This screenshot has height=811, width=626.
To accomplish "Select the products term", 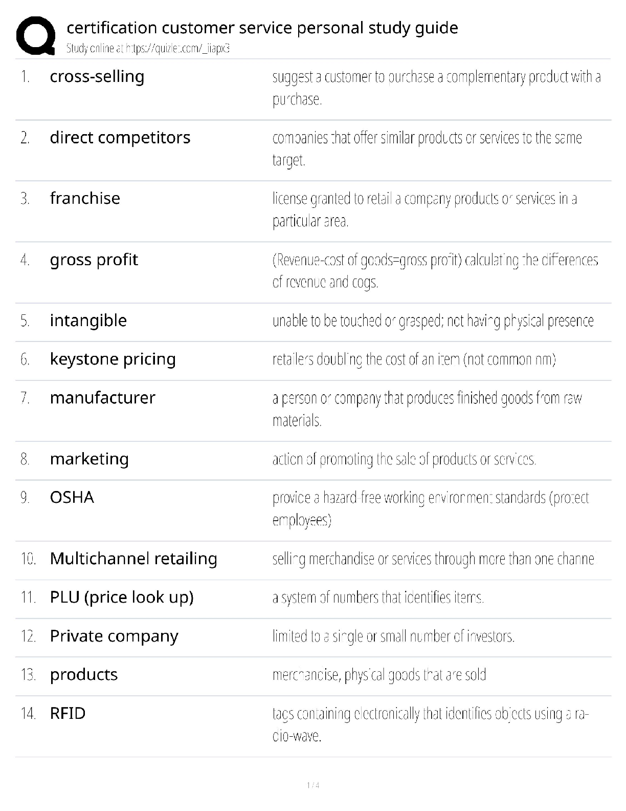I will pos(84,675).
